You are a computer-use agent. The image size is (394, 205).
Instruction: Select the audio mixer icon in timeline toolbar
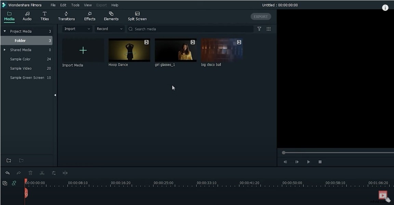click(54, 173)
